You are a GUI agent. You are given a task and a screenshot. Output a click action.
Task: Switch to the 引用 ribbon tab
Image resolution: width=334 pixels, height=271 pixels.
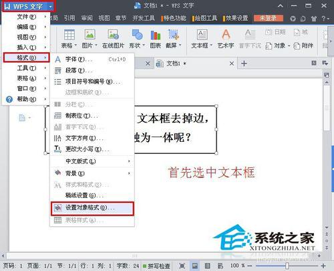coord(69,18)
